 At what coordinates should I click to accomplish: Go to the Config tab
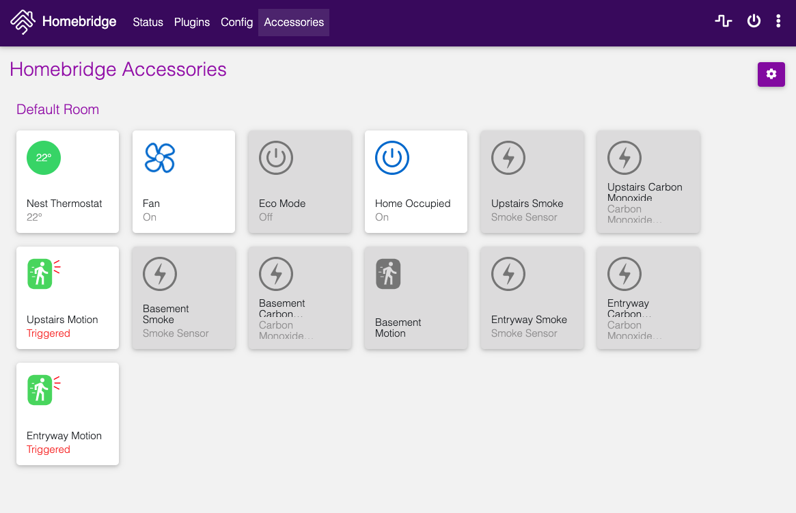point(236,23)
